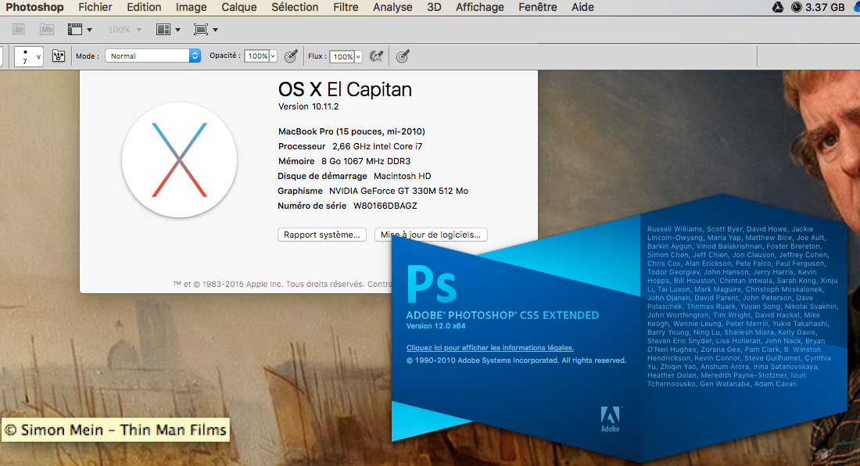860x466 pixels.
Task: Click the Opacité 100% value field
Action: tap(256, 56)
